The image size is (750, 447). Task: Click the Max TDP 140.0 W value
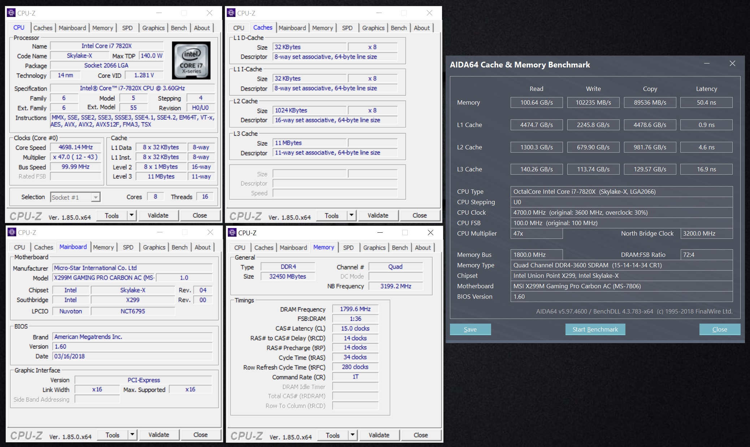click(151, 56)
